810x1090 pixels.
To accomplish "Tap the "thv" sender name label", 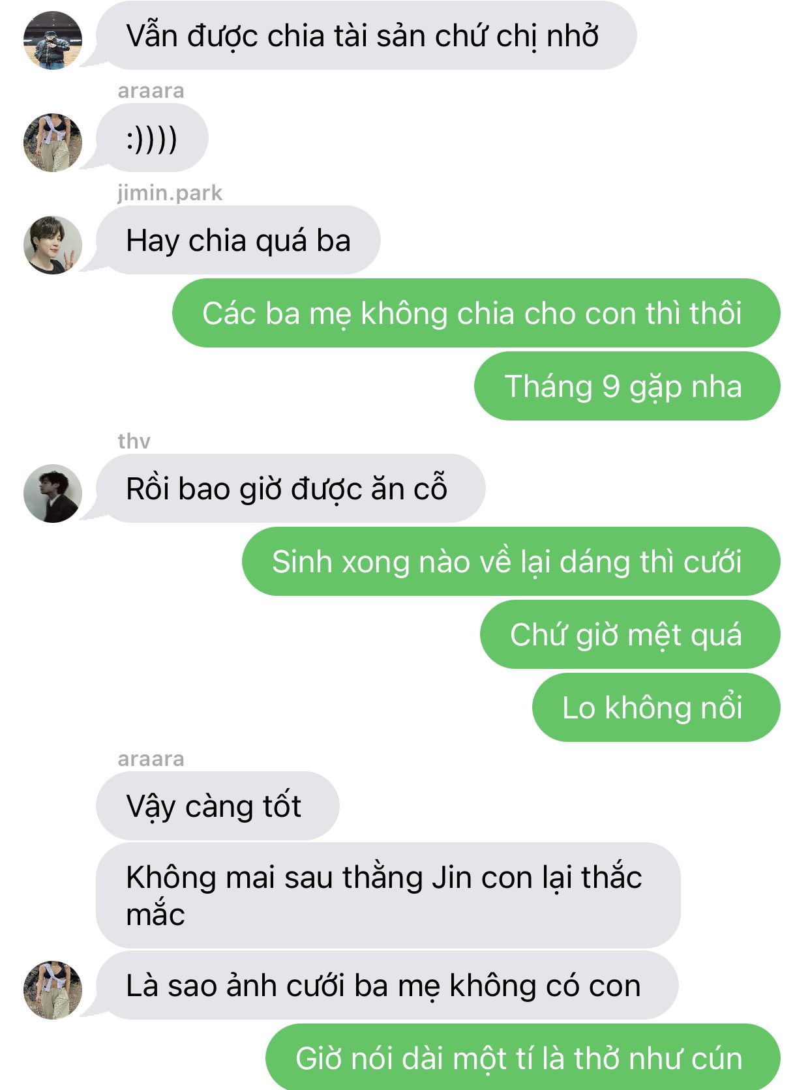I will 134,441.
